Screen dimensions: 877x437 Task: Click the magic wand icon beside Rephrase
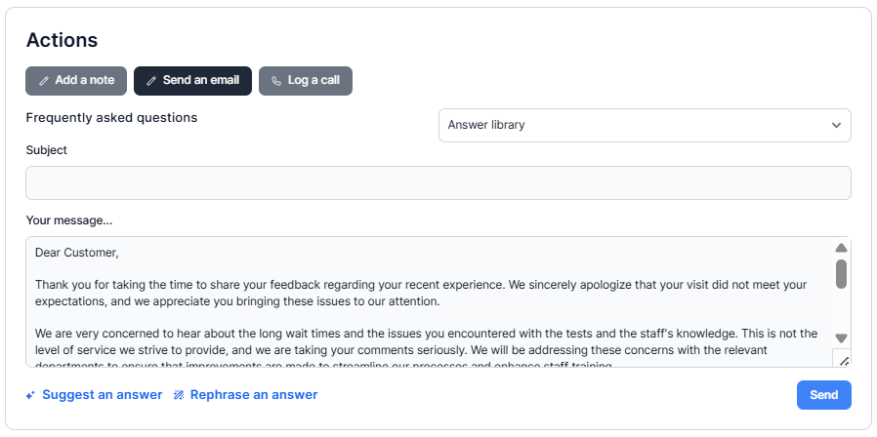click(x=179, y=395)
